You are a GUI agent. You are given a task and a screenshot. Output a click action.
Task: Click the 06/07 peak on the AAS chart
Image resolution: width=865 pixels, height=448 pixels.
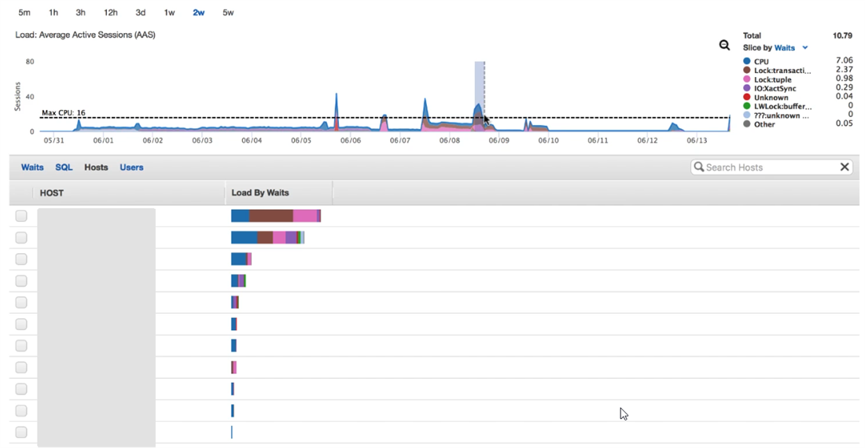[x=425, y=114]
